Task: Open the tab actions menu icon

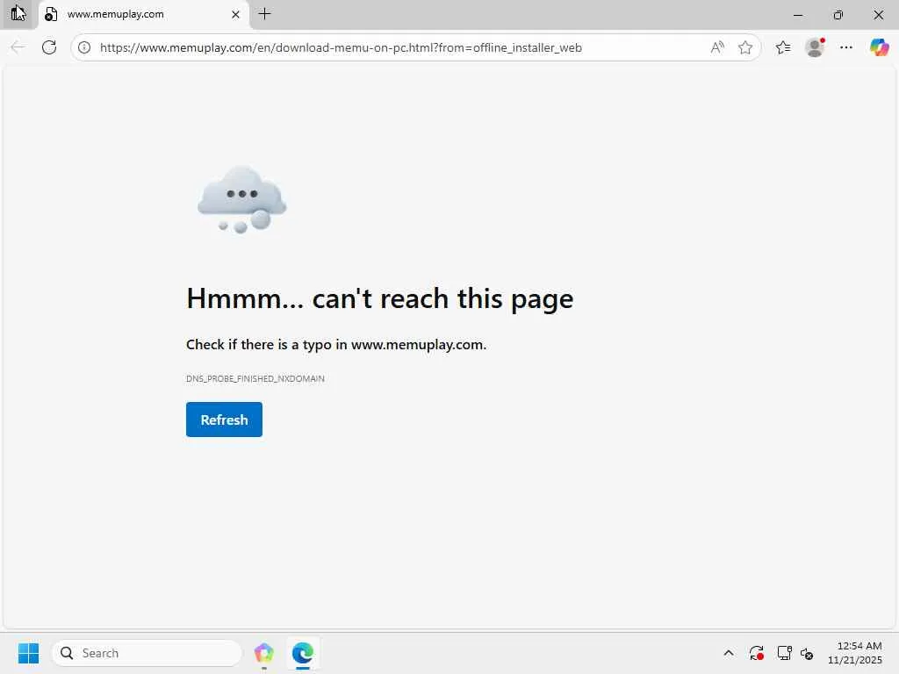Action: tap(18, 14)
